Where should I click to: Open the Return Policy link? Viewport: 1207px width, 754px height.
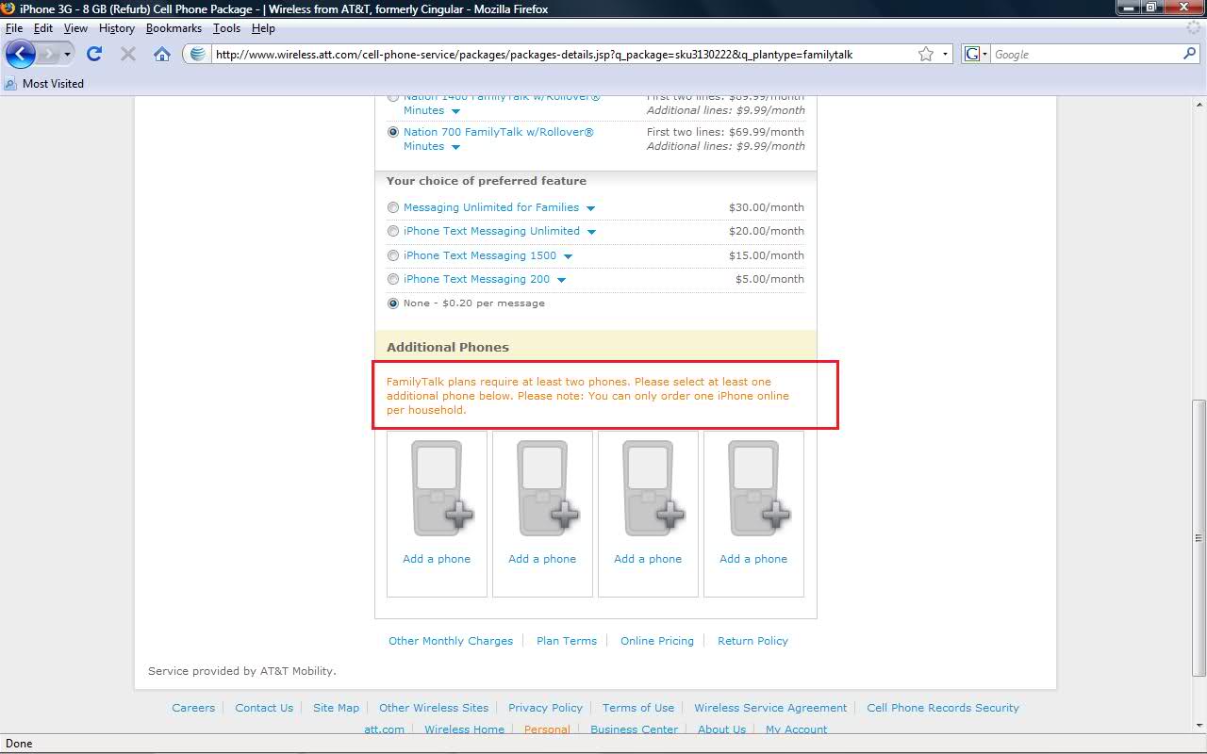[x=752, y=641]
